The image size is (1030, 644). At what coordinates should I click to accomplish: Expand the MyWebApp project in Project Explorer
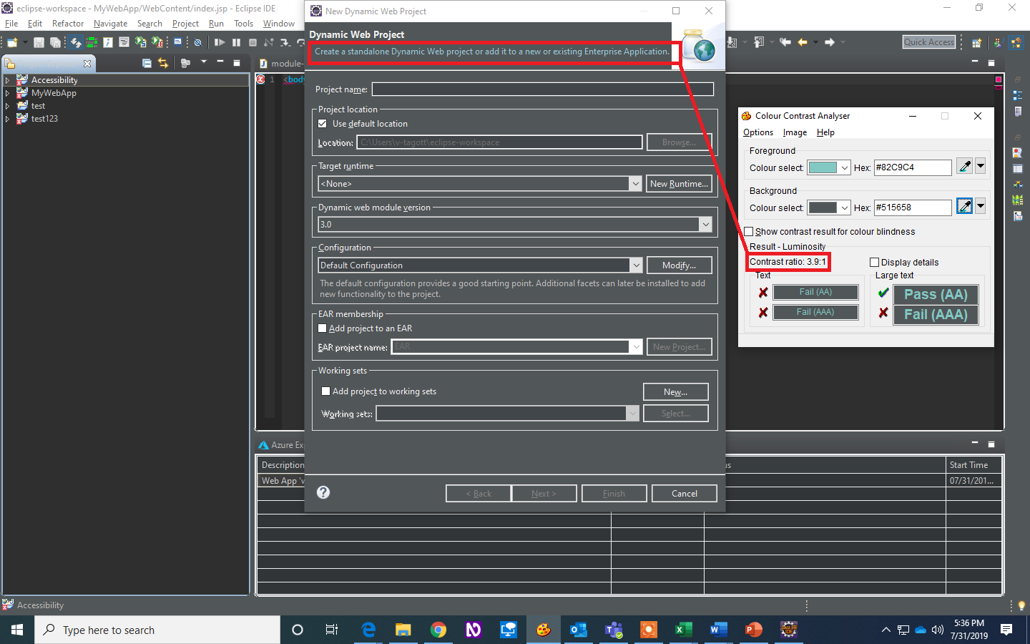pyautogui.click(x=7, y=92)
